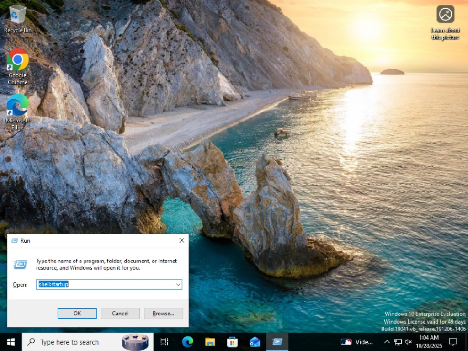The width and height of the screenshot is (468, 351).
Task: Open the Windows Start menu
Action: [x=11, y=342]
